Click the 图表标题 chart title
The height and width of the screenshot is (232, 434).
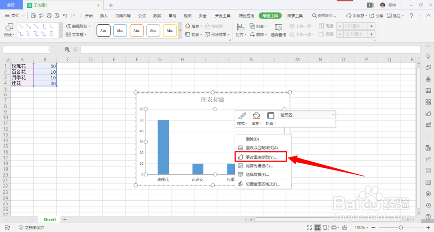tap(213, 100)
